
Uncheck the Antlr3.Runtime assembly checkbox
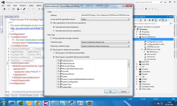click(58, 61)
